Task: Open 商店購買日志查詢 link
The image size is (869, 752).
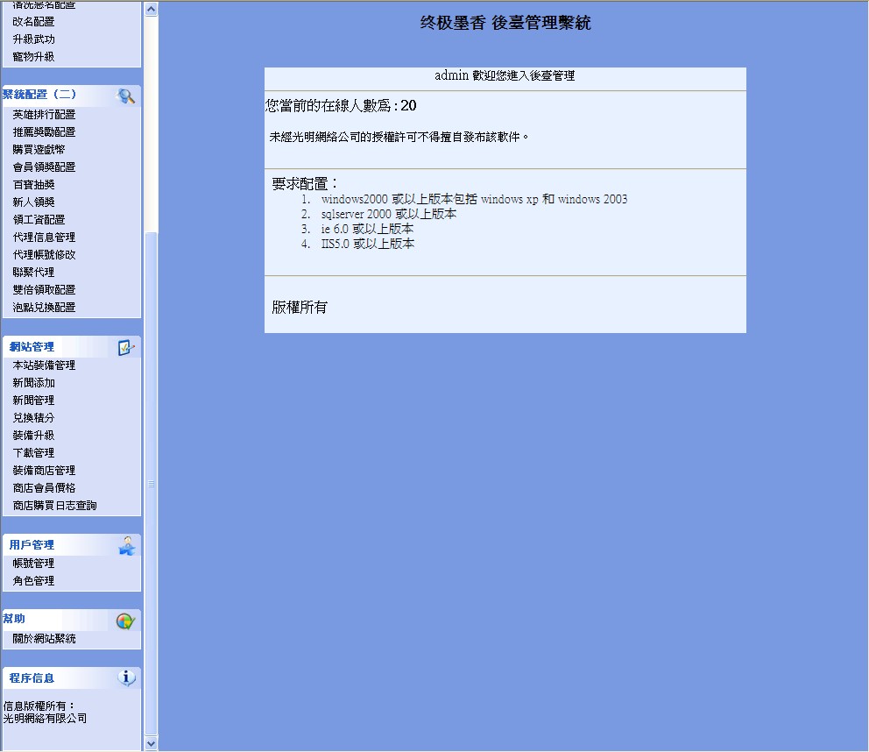Action: [54, 506]
